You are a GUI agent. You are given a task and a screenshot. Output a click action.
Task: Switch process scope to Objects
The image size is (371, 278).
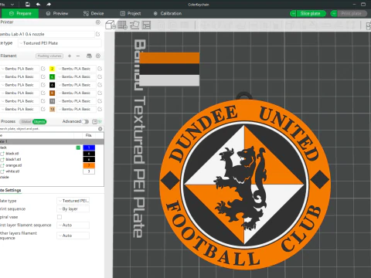pyautogui.click(x=39, y=121)
